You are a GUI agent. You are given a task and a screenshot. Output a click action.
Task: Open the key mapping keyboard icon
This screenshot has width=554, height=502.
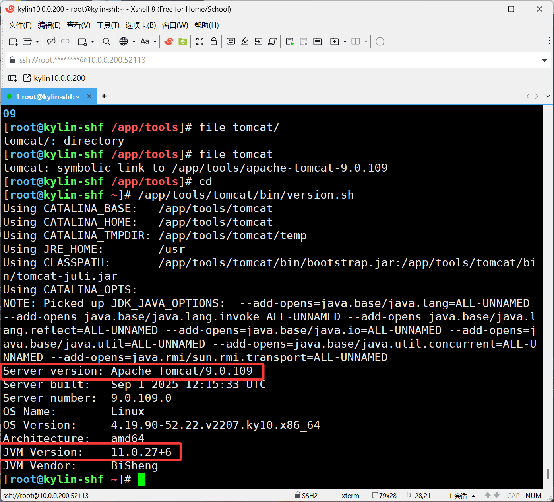[x=231, y=41]
